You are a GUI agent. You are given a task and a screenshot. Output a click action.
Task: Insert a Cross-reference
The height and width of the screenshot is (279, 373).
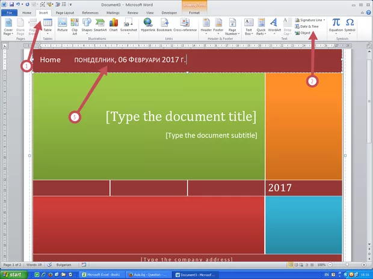tap(185, 25)
